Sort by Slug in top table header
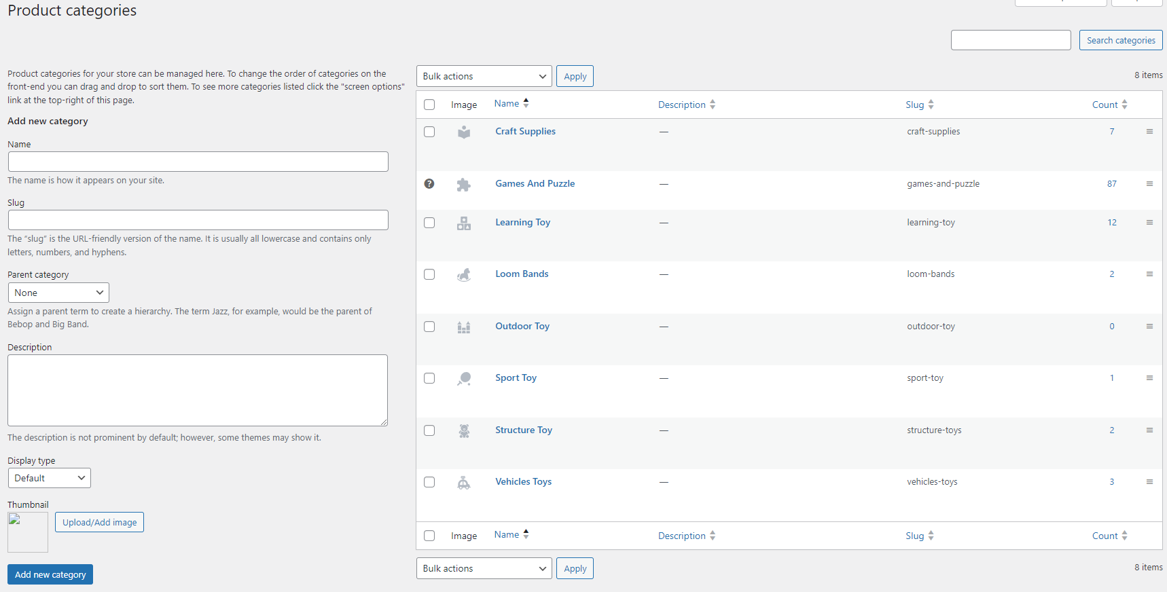Viewport: 1167px width, 592px height. pos(920,105)
